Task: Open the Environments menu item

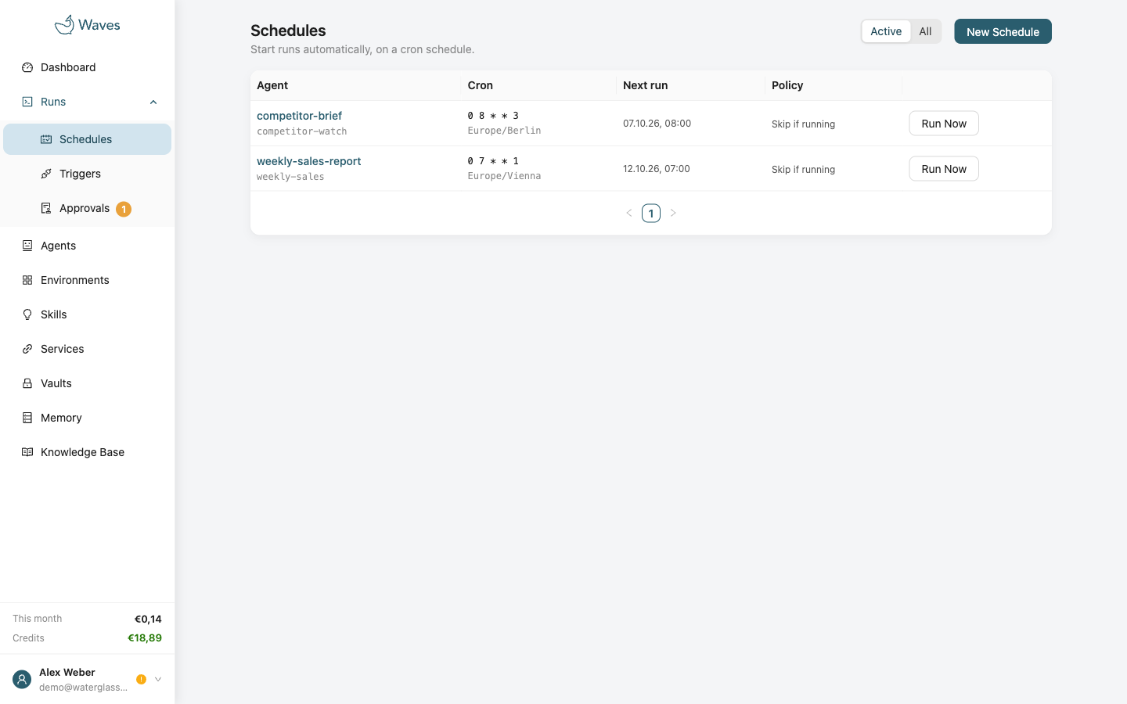Action: point(88,280)
